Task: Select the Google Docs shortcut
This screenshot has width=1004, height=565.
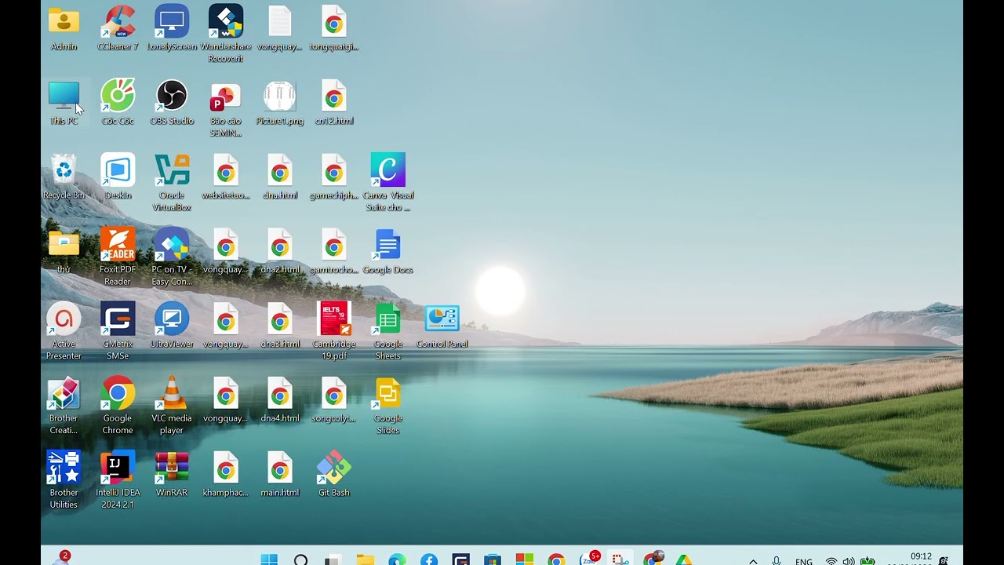Action: pyautogui.click(x=388, y=251)
